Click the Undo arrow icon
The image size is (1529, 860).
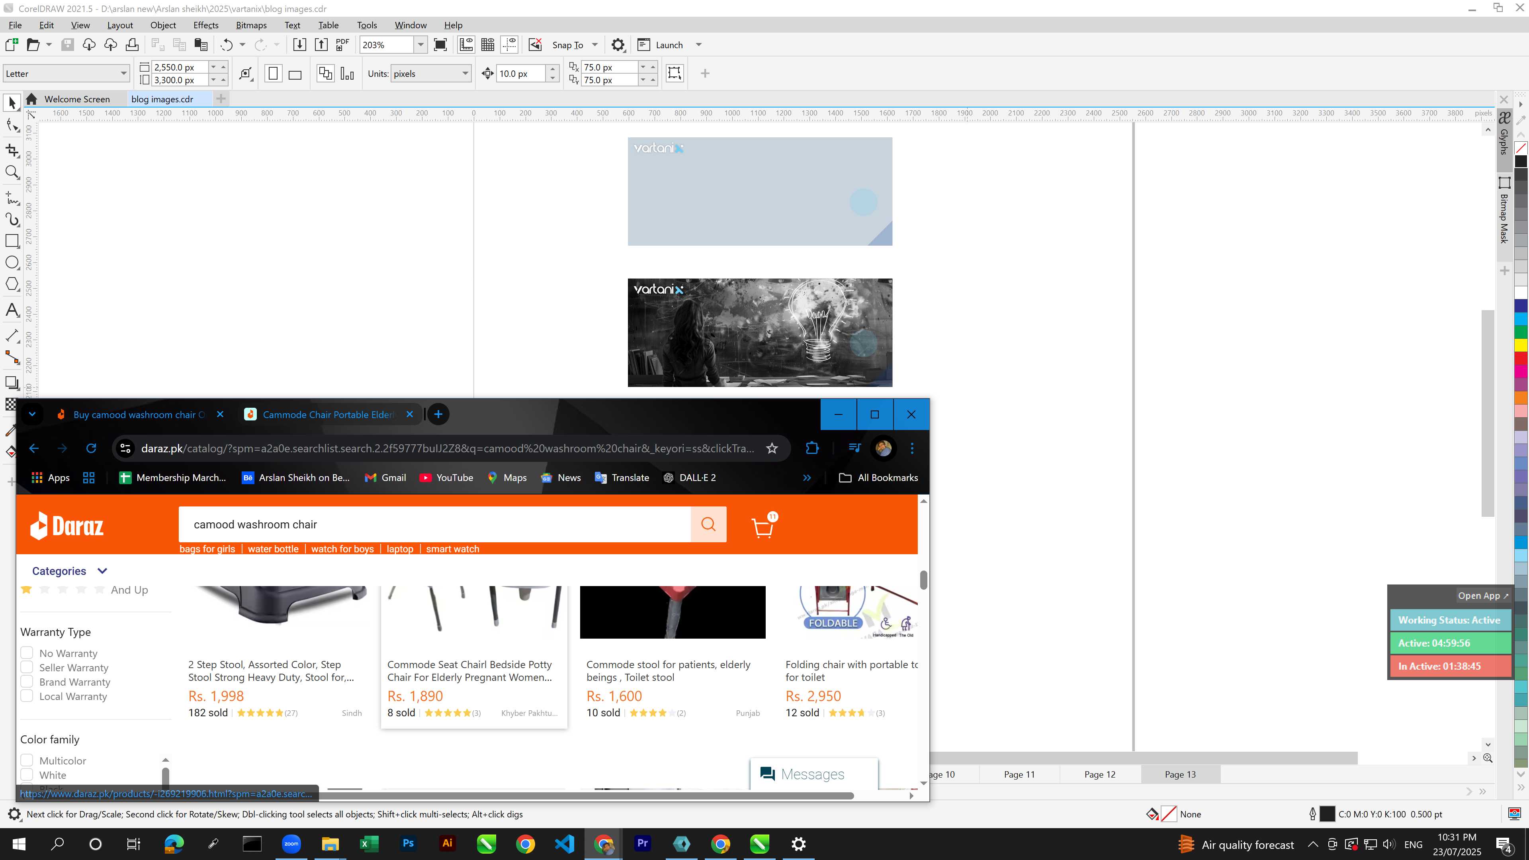[x=226, y=45]
